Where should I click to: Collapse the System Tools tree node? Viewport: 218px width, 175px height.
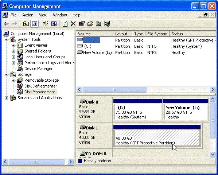[6, 39]
